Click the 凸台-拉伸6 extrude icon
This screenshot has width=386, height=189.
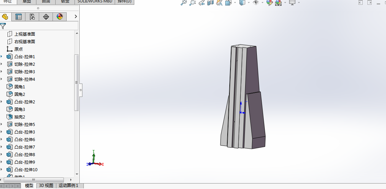tap(10, 139)
